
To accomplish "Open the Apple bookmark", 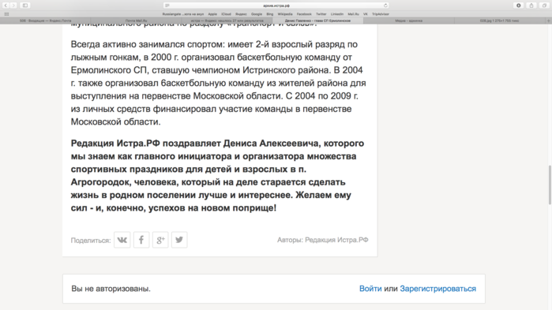I will pyautogui.click(x=212, y=14).
